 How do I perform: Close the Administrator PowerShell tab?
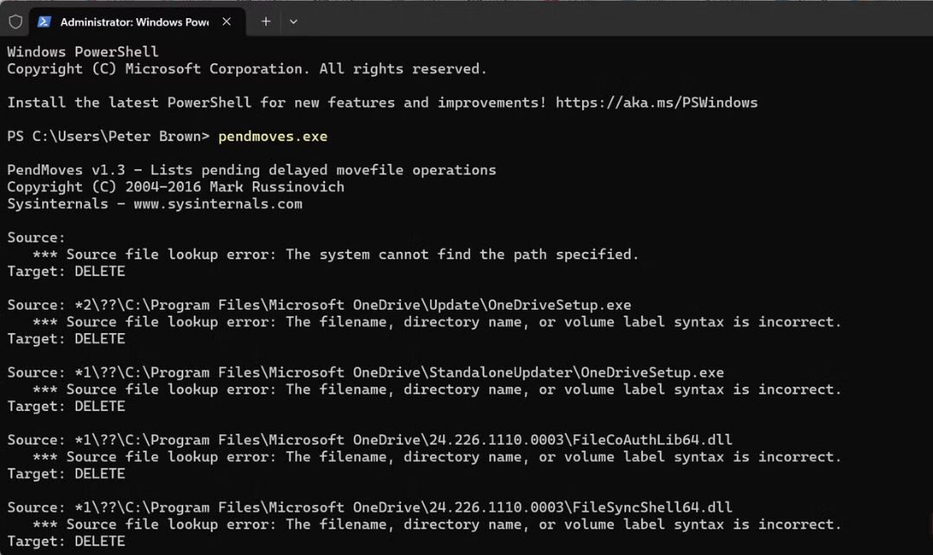coord(226,21)
